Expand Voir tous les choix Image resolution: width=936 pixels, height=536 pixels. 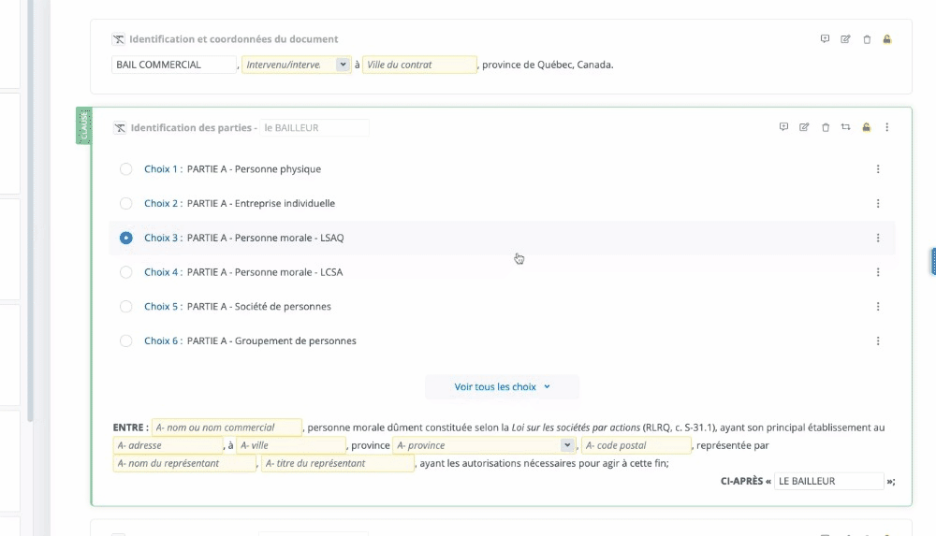click(x=502, y=386)
